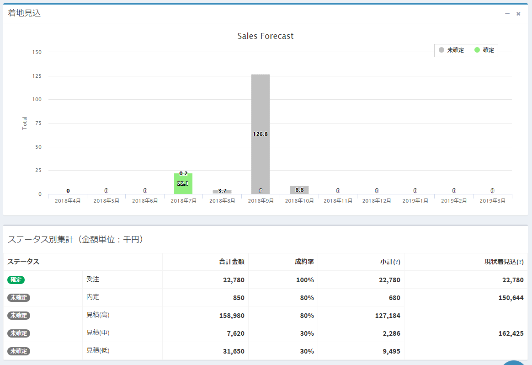This screenshot has width=532, height=365.
Task: Click the 0.2 label above the July bar
Action: click(x=183, y=173)
